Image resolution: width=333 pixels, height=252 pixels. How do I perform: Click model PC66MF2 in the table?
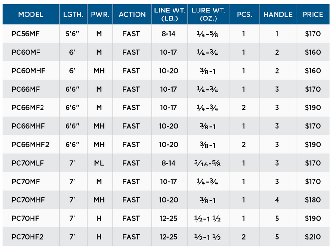point(28,108)
